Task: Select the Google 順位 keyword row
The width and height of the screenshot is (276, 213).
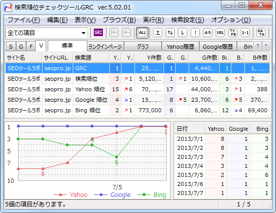Action: coord(137,100)
